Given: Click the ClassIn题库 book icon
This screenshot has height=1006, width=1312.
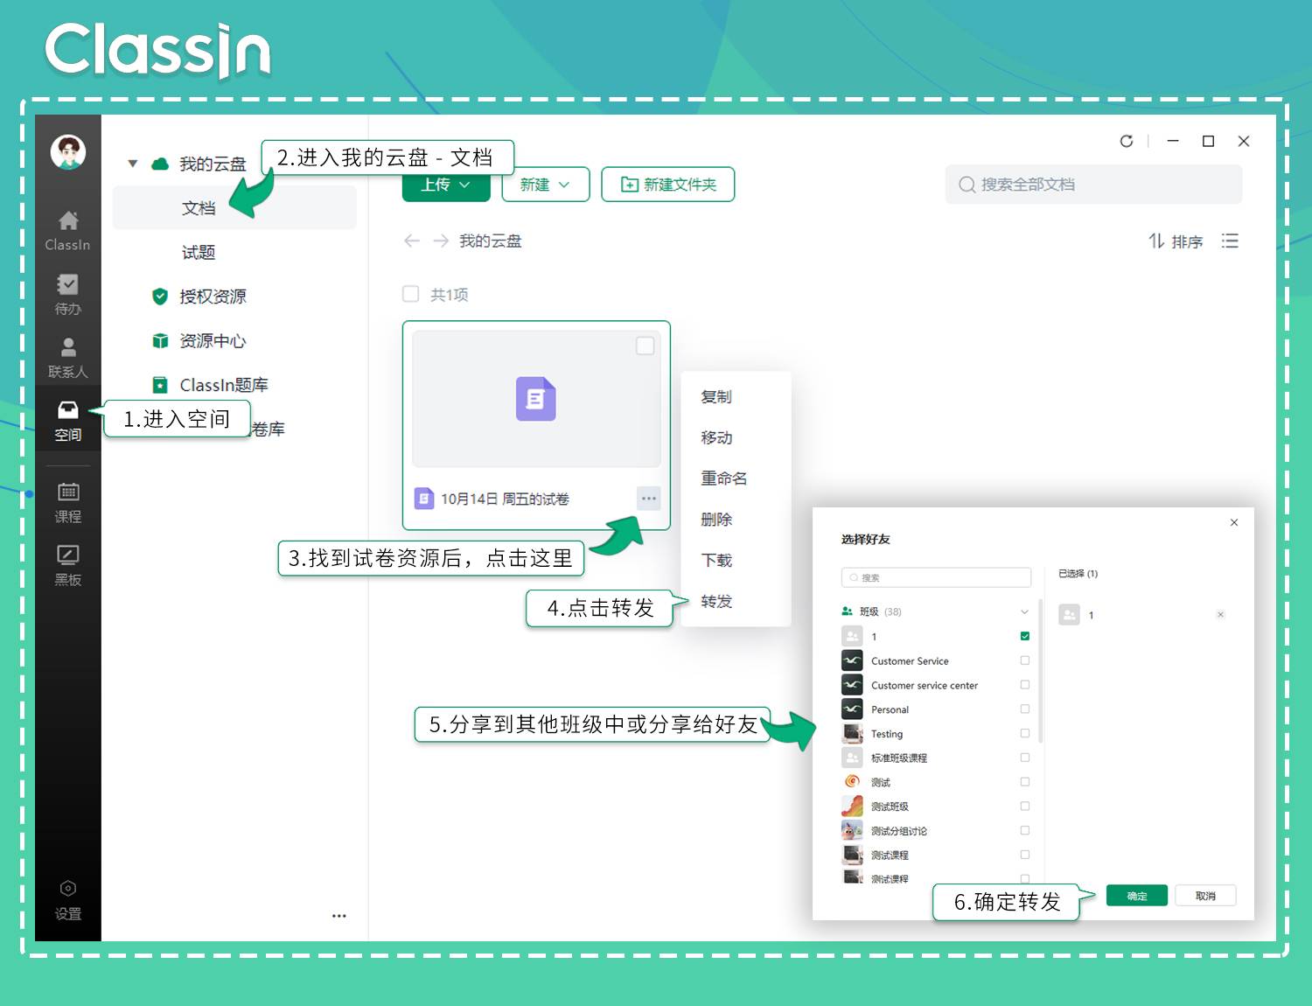Looking at the screenshot, I should point(160,385).
